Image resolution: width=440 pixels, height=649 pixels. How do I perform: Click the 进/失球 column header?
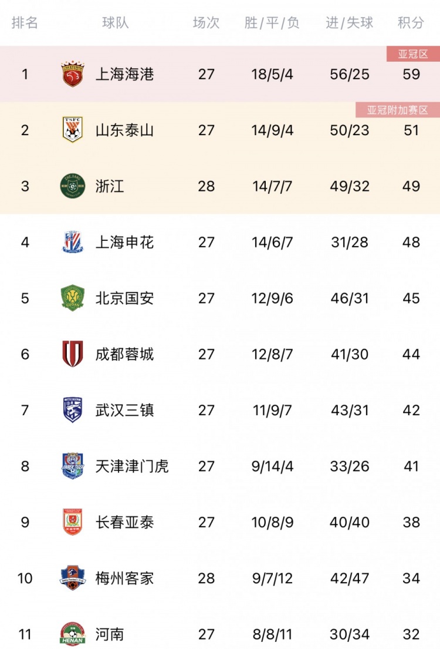point(350,22)
